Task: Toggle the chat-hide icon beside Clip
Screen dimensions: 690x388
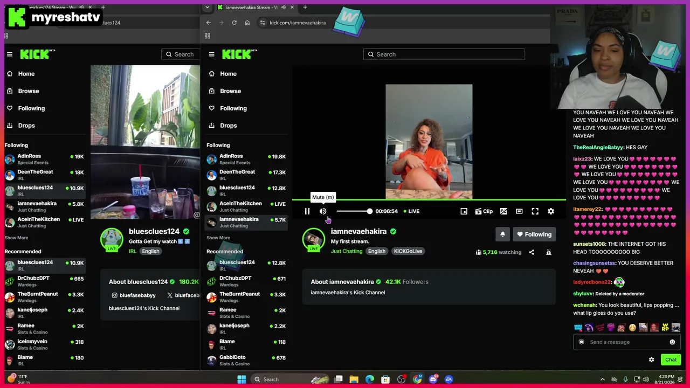Action: (503, 211)
